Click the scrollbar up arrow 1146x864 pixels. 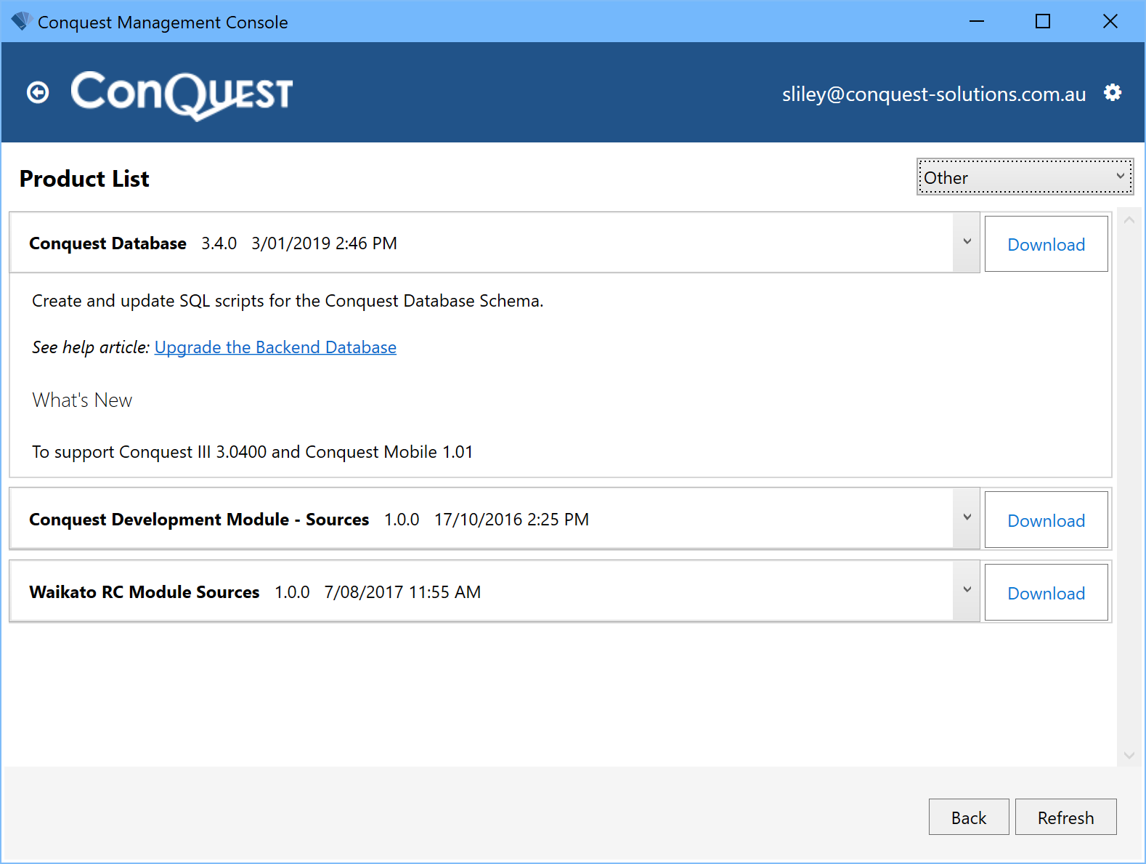tap(1129, 220)
